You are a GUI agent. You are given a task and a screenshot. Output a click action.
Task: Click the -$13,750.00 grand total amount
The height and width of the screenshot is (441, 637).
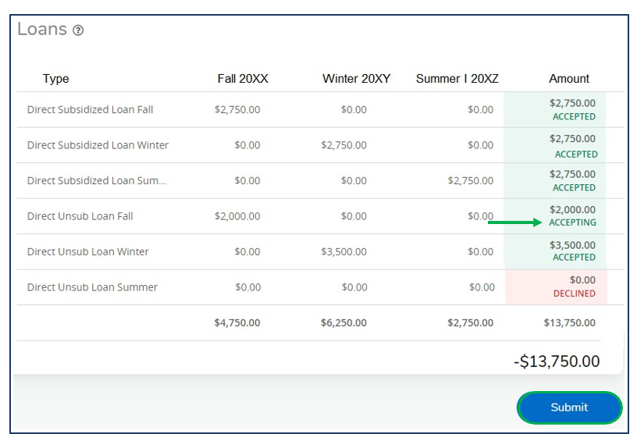(557, 361)
